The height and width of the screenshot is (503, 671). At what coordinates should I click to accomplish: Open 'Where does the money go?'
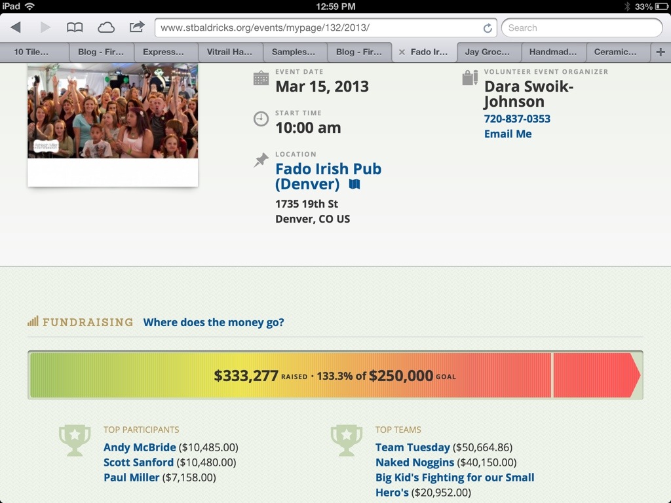tap(214, 322)
